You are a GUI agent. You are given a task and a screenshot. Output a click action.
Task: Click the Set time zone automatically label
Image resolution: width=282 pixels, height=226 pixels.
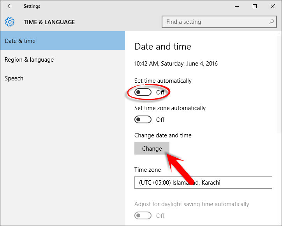click(170, 108)
